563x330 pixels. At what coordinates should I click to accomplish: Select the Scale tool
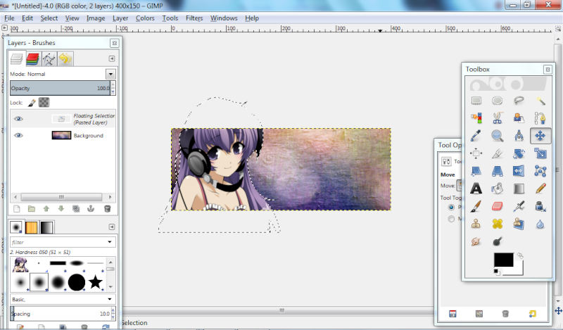540,153
